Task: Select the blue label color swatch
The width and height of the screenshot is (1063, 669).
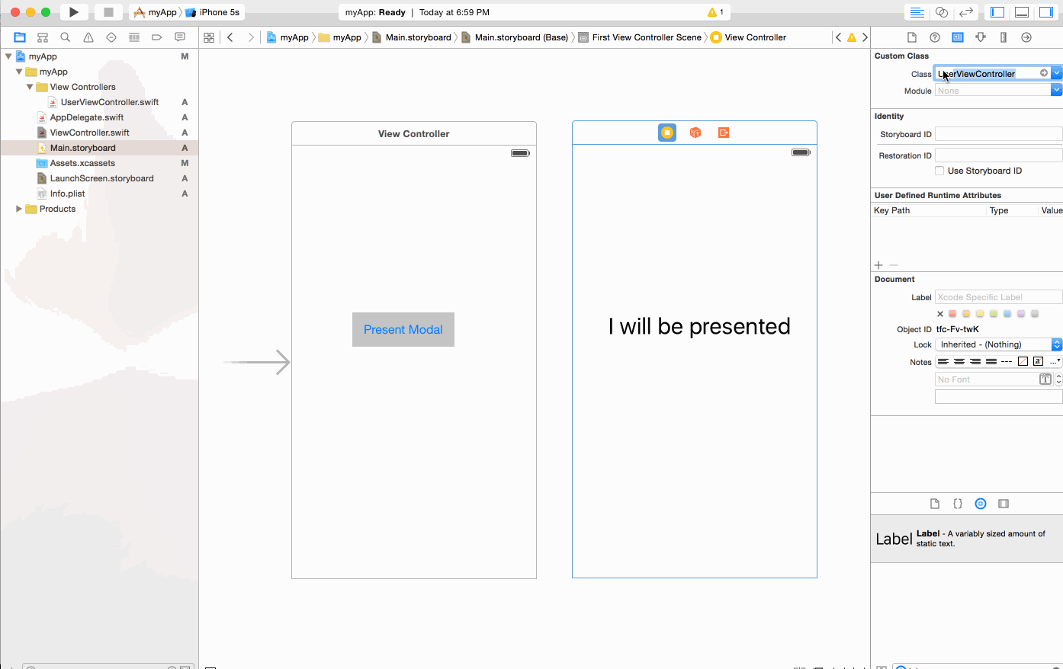Action: (1007, 314)
